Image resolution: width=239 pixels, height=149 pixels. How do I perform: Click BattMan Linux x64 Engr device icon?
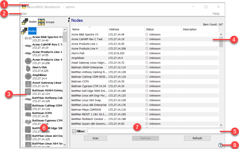point(28,137)
